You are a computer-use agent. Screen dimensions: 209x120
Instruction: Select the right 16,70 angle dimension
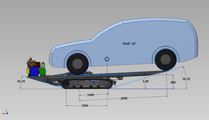point(186,79)
